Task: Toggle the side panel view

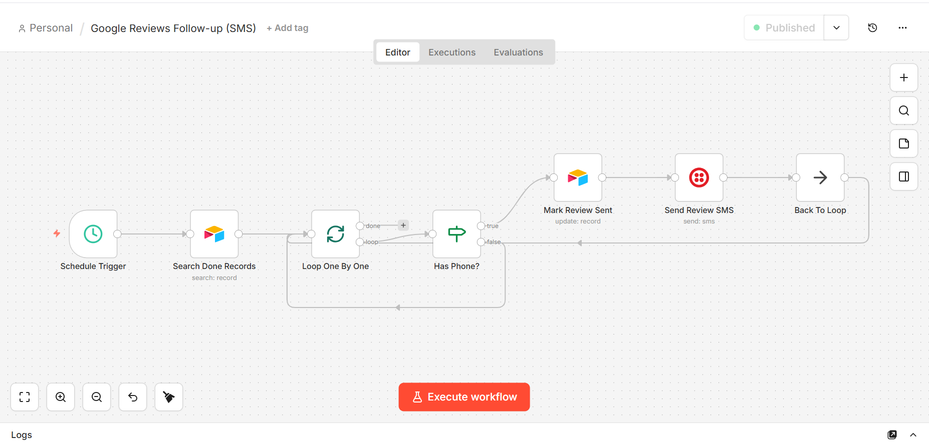Action: (904, 176)
